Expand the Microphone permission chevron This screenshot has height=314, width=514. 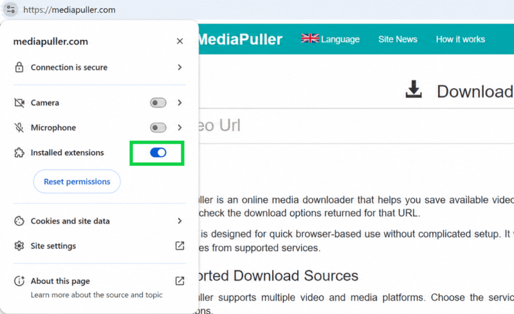[x=179, y=127]
